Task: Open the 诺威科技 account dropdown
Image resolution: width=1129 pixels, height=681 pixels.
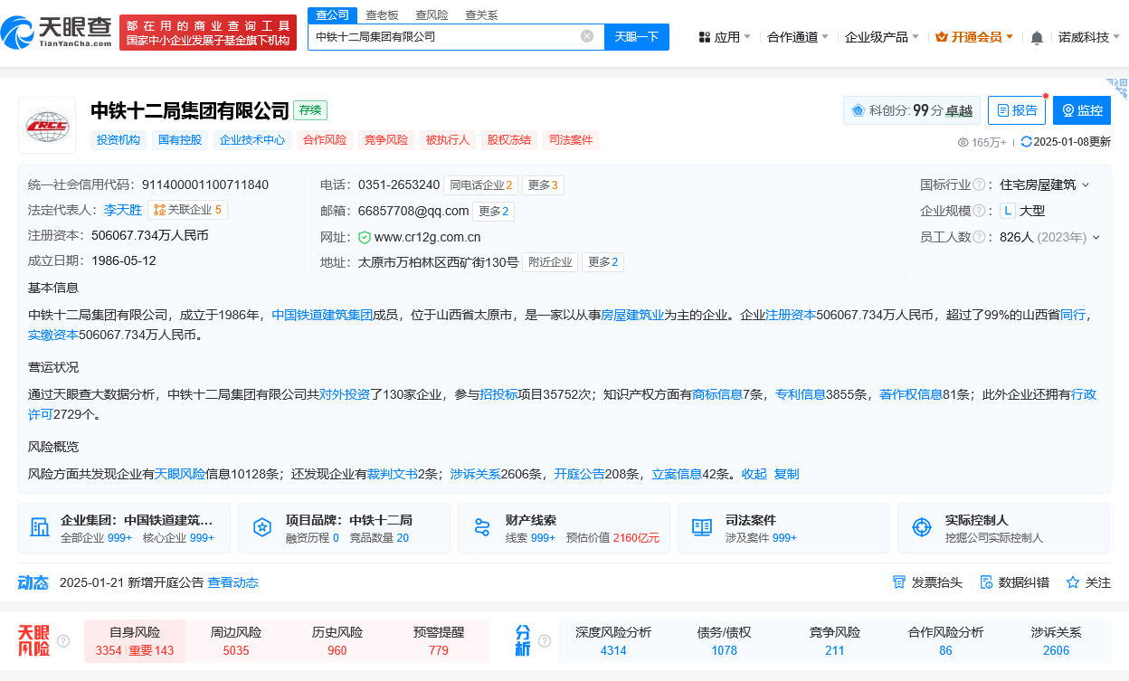Action: 1089,37
